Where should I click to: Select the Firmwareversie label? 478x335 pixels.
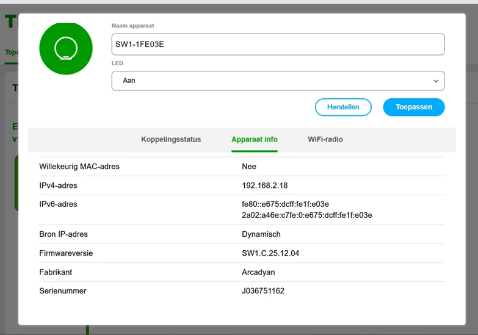coord(66,253)
